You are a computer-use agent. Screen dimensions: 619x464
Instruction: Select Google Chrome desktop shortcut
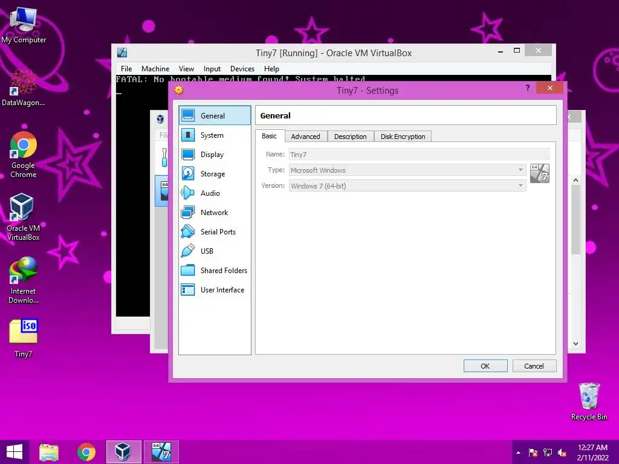coord(24,155)
